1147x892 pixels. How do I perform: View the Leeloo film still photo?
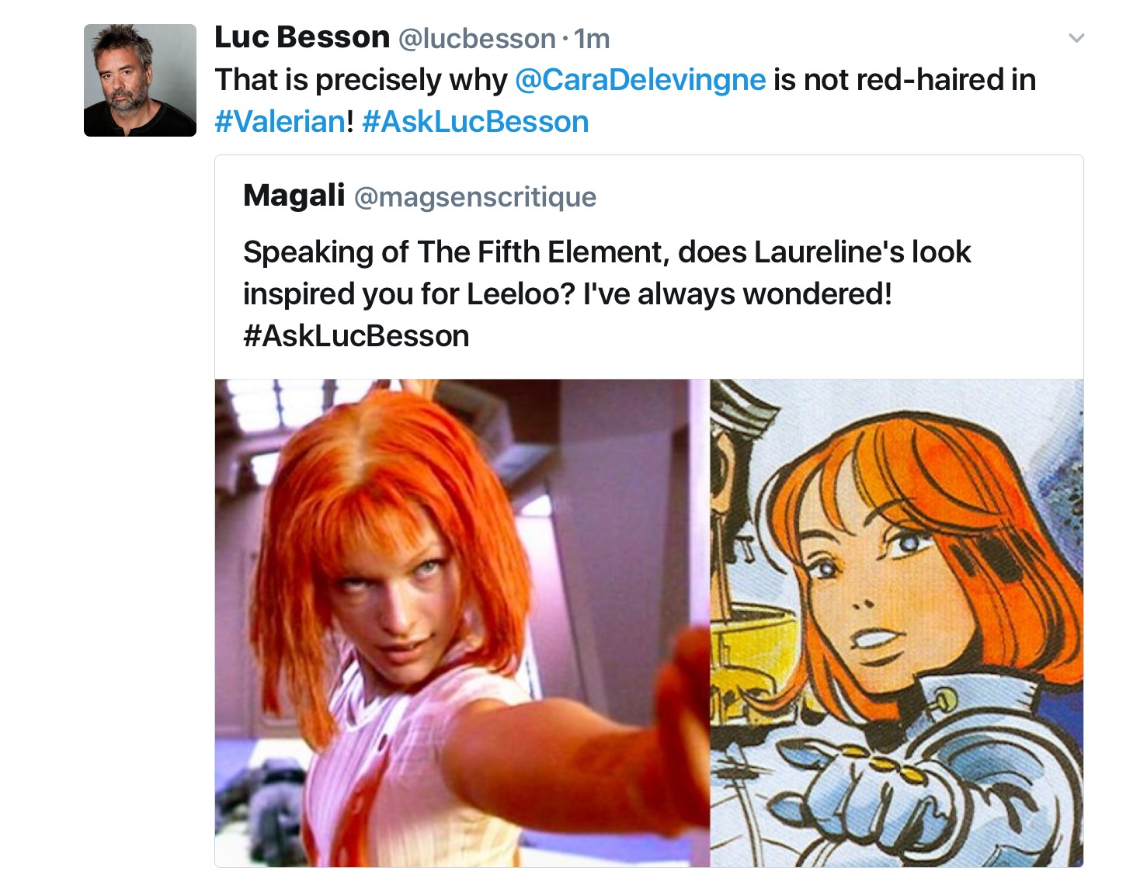click(462, 623)
